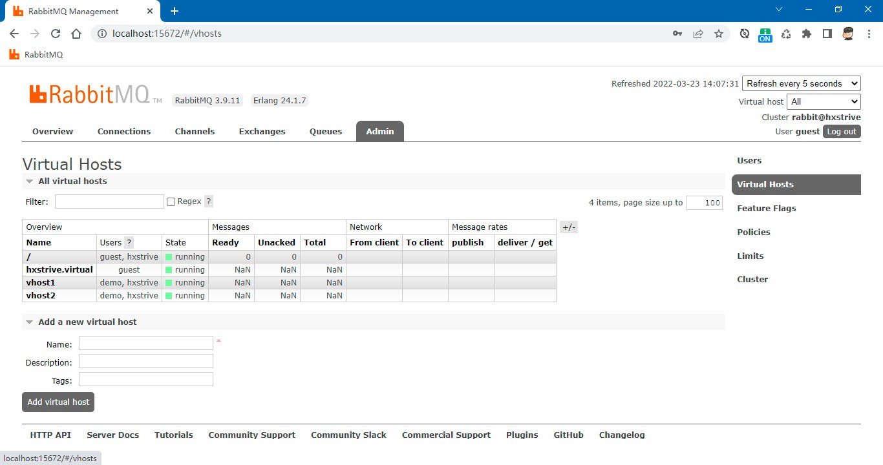883x465 pixels.
Task: Open the Chrome three-dot menu
Action: [x=869, y=34]
